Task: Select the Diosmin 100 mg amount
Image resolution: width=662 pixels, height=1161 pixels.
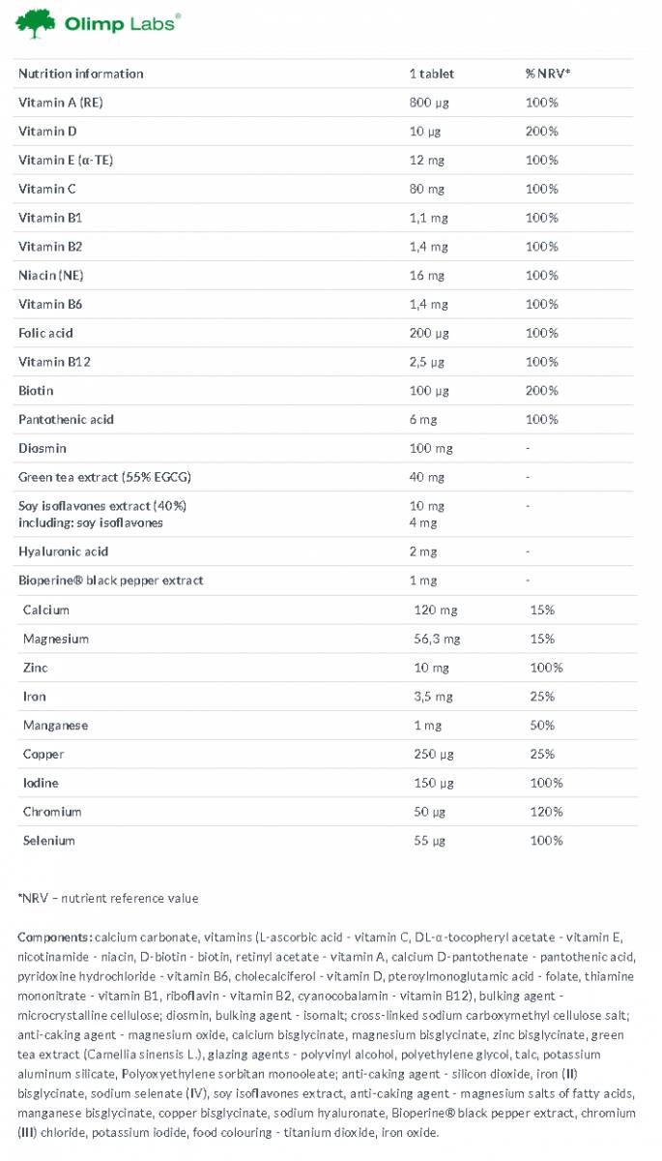Action: coord(429,449)
